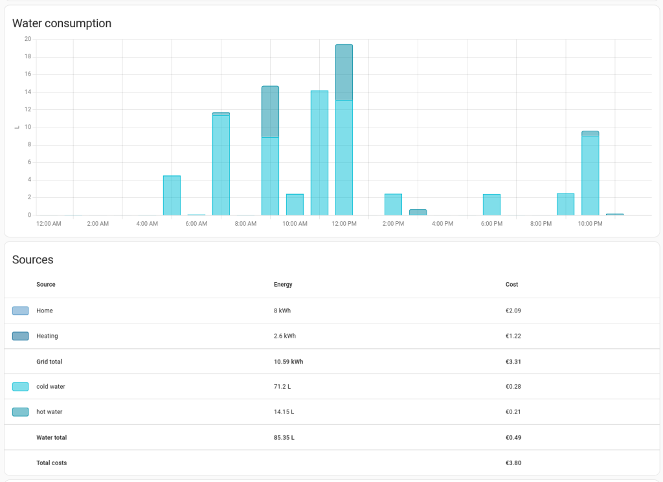Click the tall 7:00 AM cold water bar
Viewport: 663px width, 482px height.
pyautogui.click(x=221, y=165)
